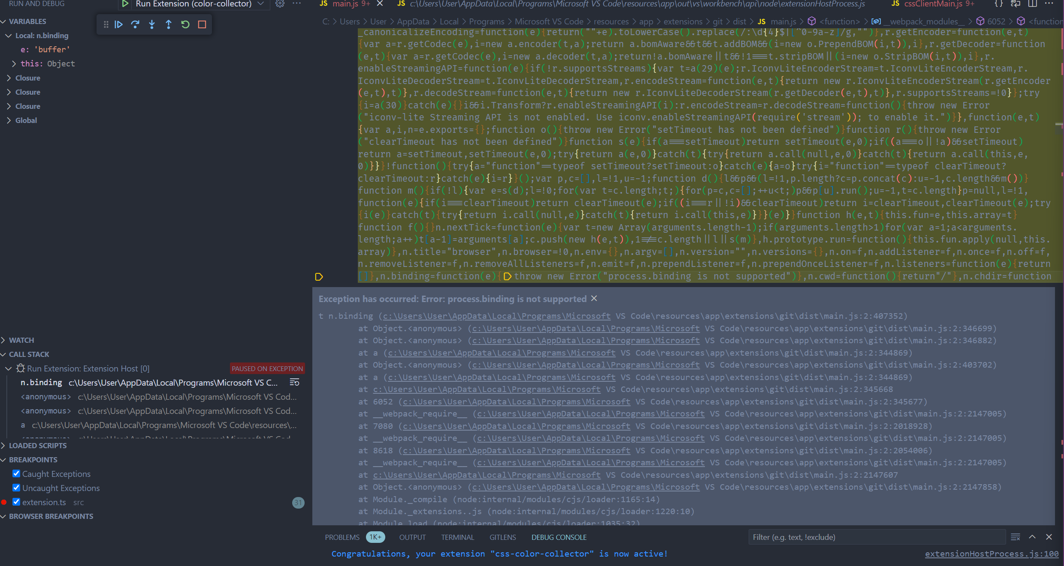Open launch.json via the gear icon
The width and height of the screenshot is (1064, 566).
[x=280, y=4]
